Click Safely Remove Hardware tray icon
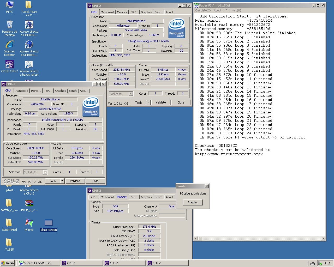Image resolution: width=334 pixels, height=267 pixels. click(320, 263)
